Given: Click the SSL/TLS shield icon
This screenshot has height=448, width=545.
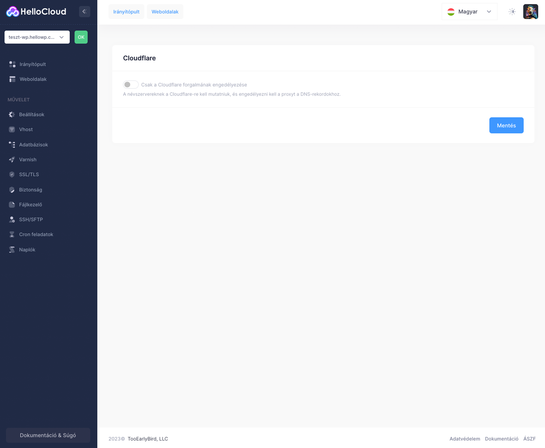Looking at the screenshot, I should pyautogui.click(x=12, y=174).
